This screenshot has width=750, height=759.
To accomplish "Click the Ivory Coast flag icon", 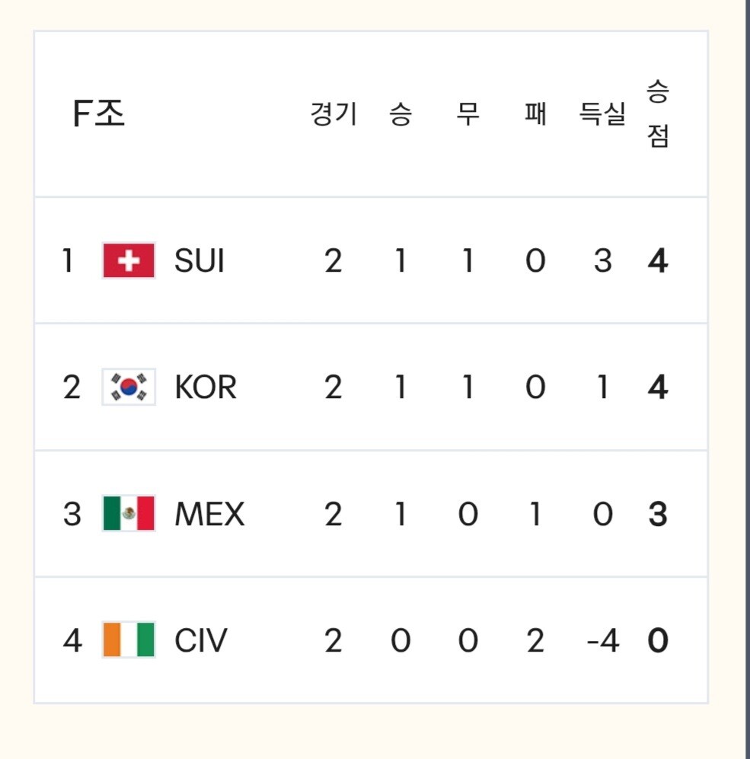I will pyautogui.click(x=129, y=640).
